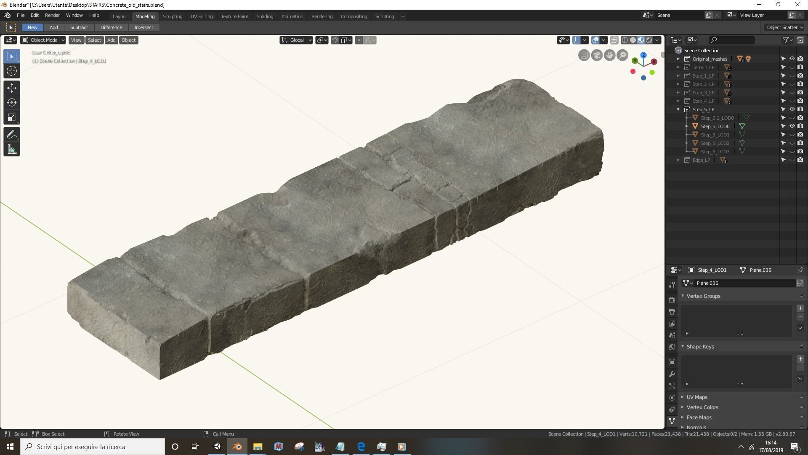Select the Select Box tool
The height and width of the screenshot is (455, 808).
(x=12, y=56)
